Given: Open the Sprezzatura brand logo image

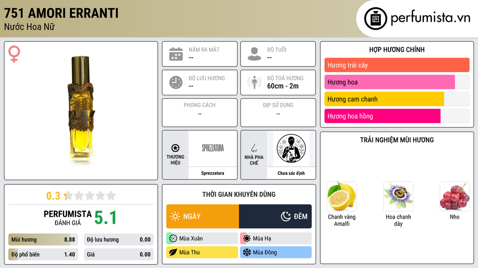Looking at the screenshot, I should pyautogui.click(x=213, y=148).
